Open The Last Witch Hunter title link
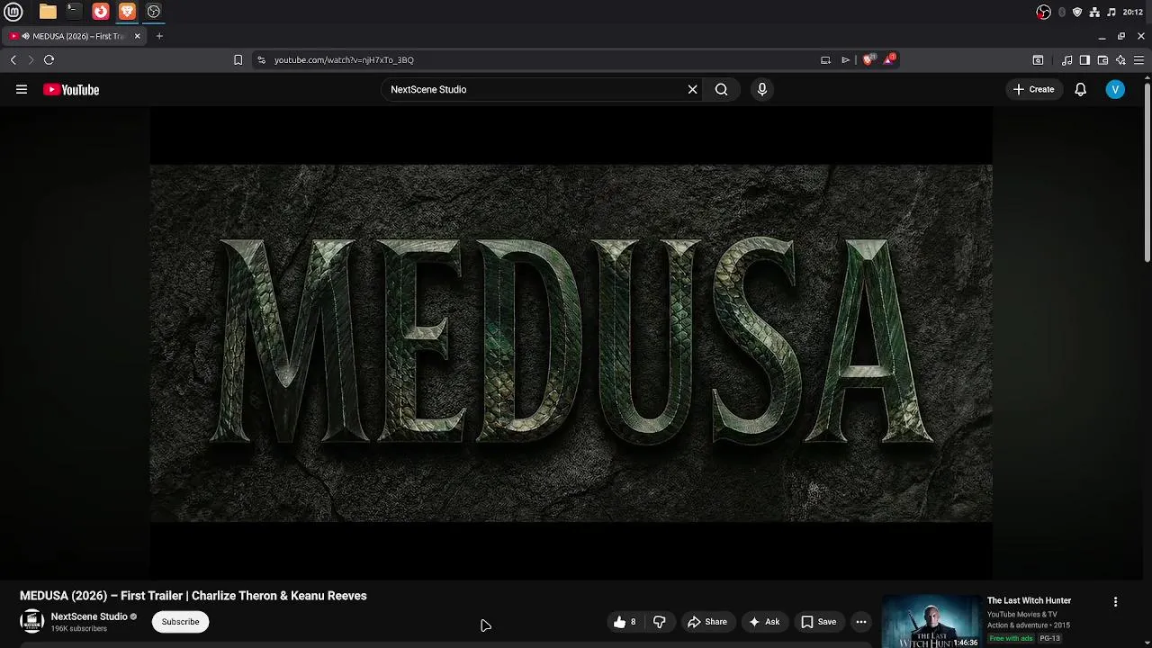 coord(1029,600)
